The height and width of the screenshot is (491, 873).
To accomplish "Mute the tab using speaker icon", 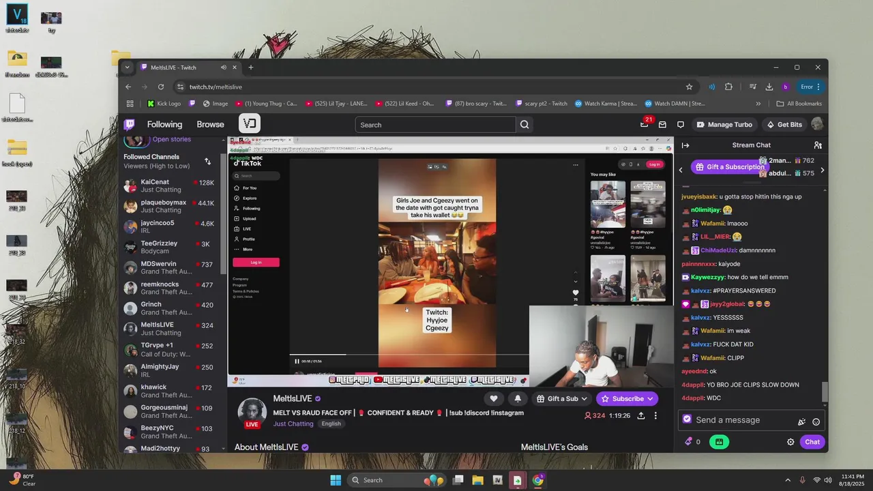I will (x=223, y=68).
